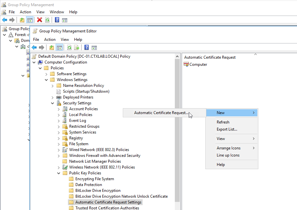
Task: Select Trusted Root Certification Authorities folder
Action: [x=107, y=208]
